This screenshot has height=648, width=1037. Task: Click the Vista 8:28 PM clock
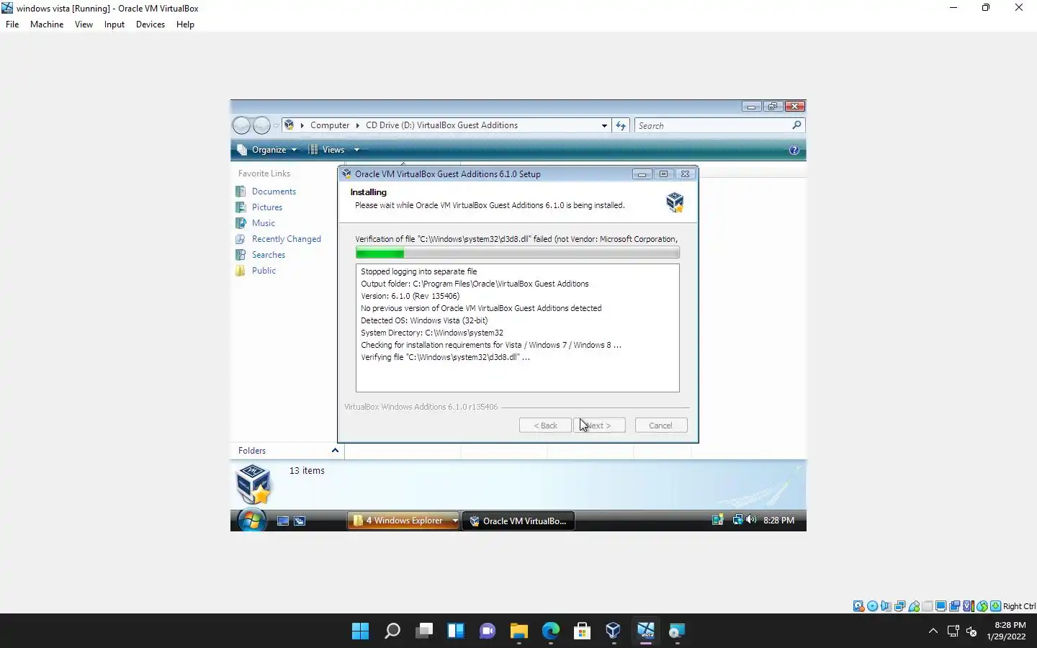[x=778, y=520]
